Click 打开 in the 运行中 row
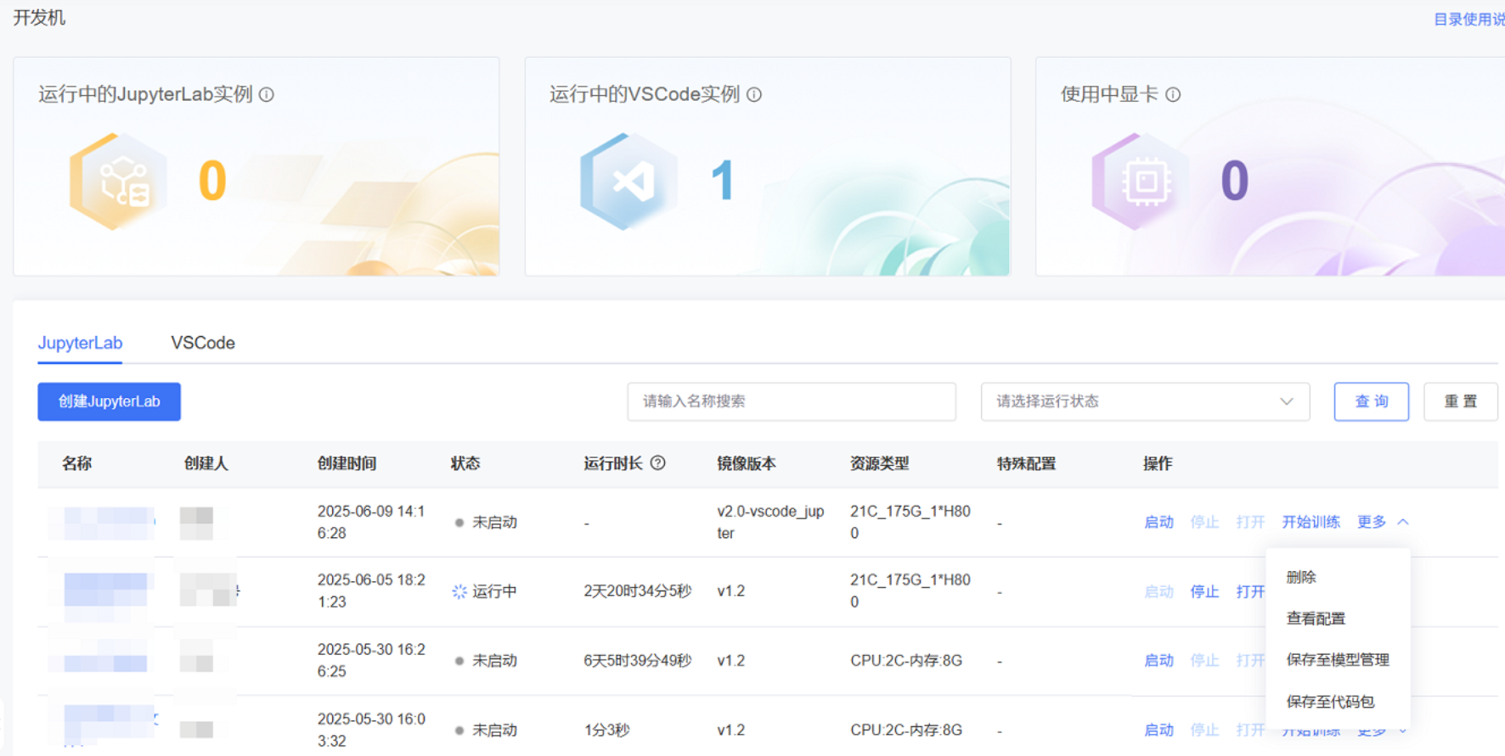Screen dimensions: 1505x756 click(1250, 591)
